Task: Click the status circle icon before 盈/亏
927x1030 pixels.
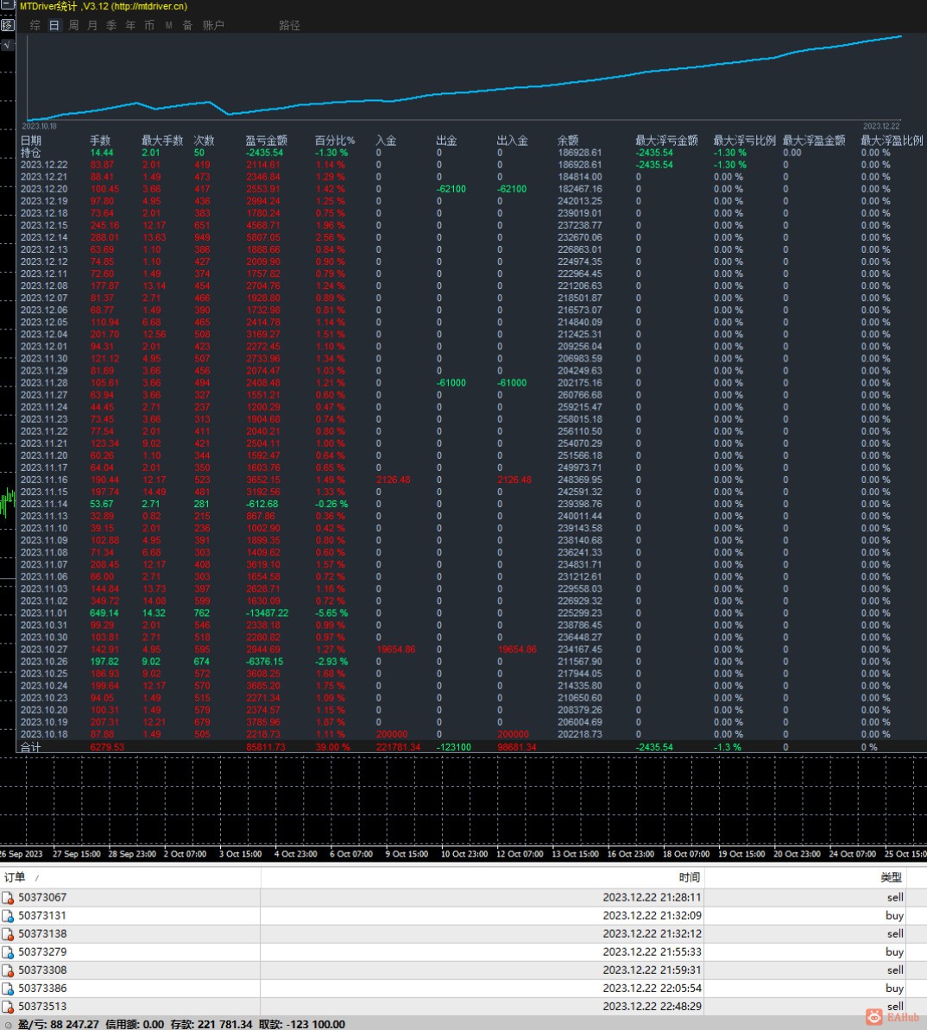Action: [8, 1025]
